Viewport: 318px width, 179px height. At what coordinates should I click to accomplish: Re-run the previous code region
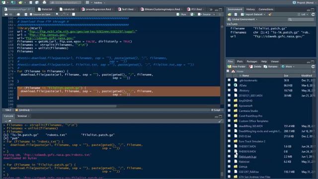pos(192,14)
